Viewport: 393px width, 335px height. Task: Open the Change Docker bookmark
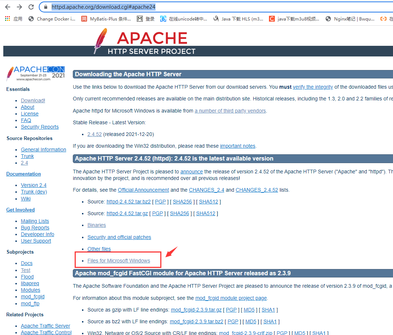(x=52, y=19)
